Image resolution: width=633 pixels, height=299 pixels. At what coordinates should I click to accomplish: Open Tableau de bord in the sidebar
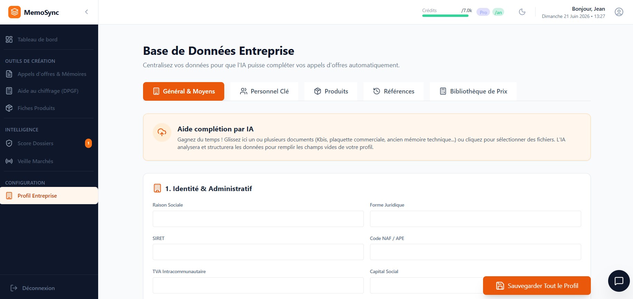click(49, 39)
